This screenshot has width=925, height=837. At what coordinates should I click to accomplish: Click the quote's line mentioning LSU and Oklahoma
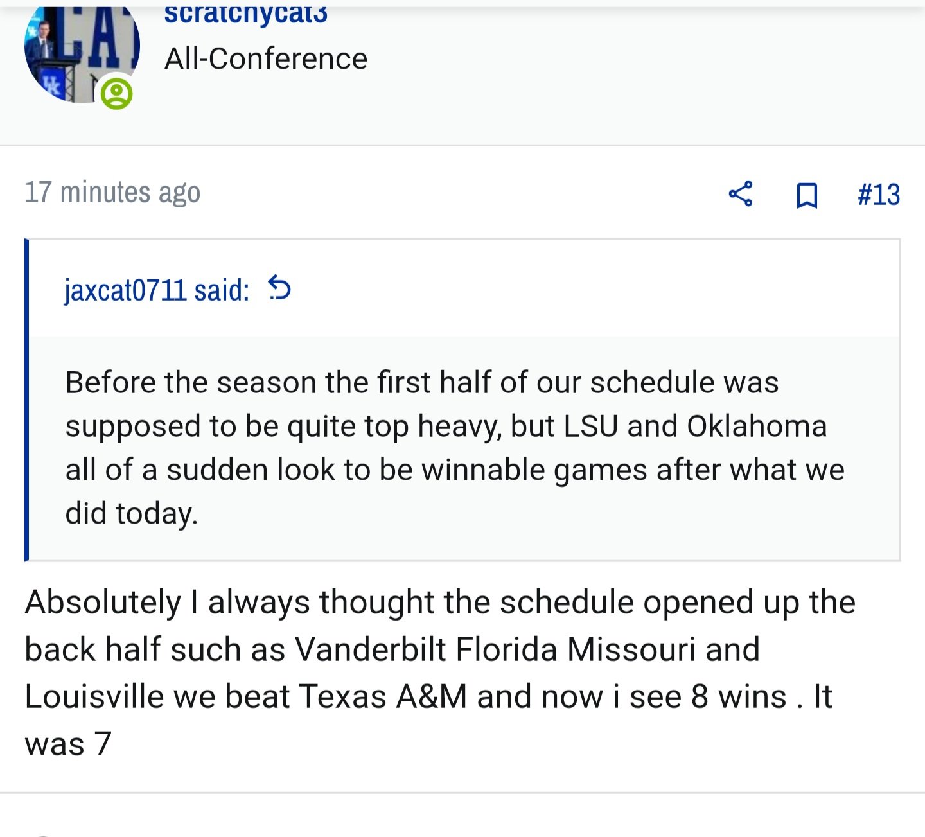446,427
